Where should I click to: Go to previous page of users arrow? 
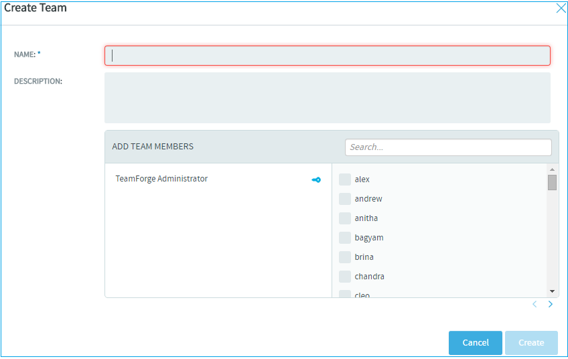[x=535, y=304]
